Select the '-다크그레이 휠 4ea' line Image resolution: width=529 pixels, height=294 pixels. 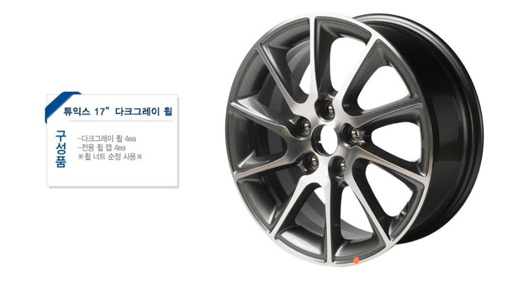pyautogui.click(x=106, y=138)
